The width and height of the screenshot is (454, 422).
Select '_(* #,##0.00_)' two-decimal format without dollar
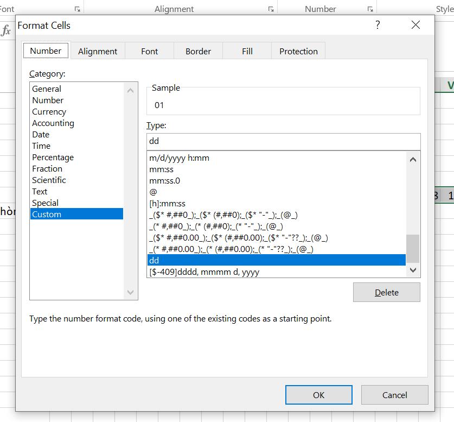pyautogui.click(x=277, y=249)
